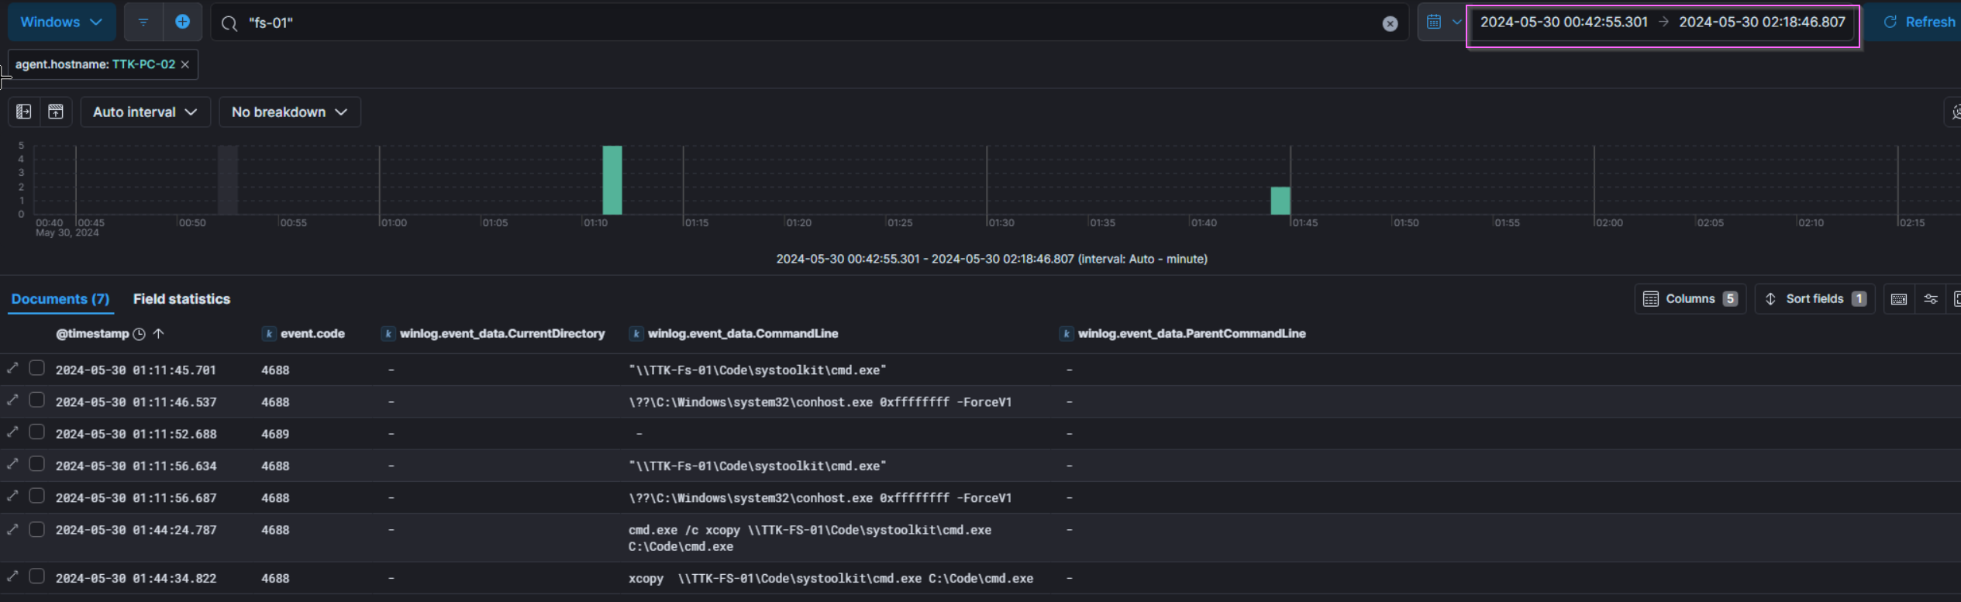Click the add filter plus icon
This screenshot has width=1961, height=602.
point(182,22)
